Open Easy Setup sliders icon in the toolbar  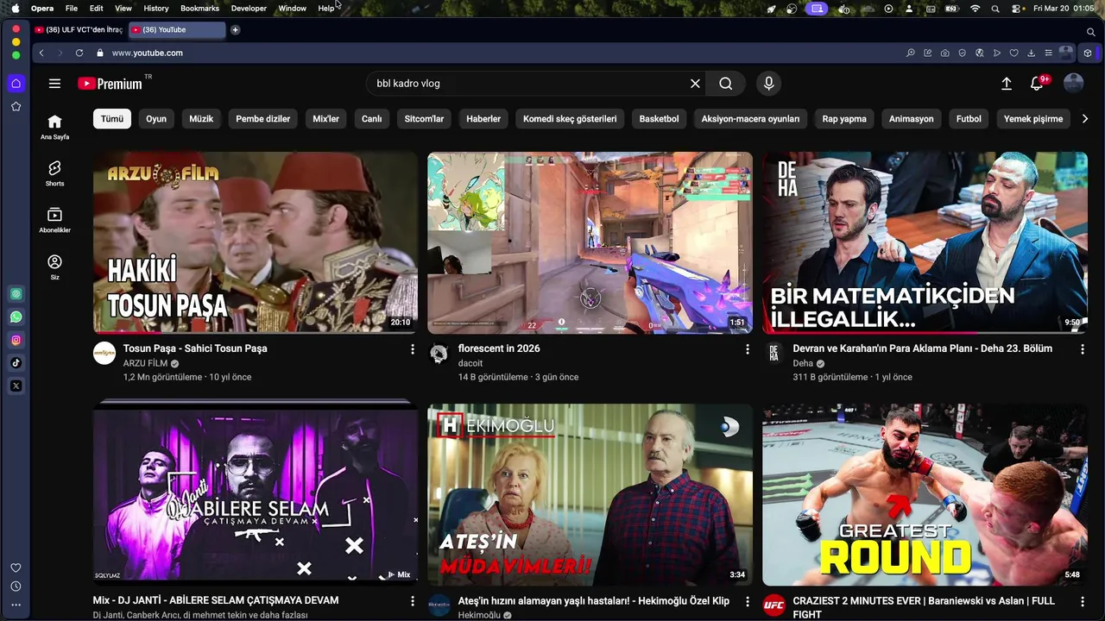pyautogui.click(x=1048, y=53)
